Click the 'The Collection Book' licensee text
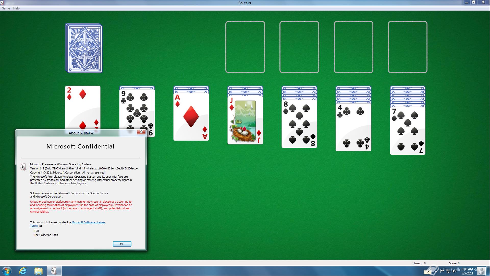Image resolution: width=490 pixels, height=276 pixels. (x=46, y=235)
